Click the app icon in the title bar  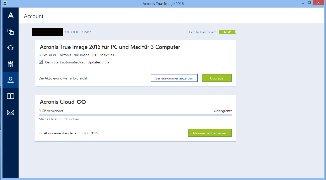(5, 4)
